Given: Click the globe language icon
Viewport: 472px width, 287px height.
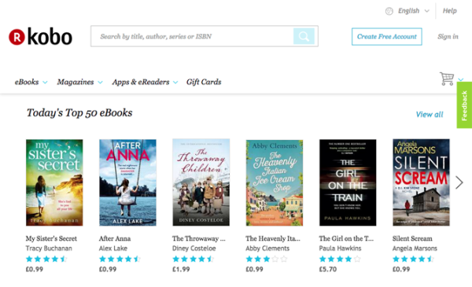Looking at the screenshot, I should click(x=389, y=11).
